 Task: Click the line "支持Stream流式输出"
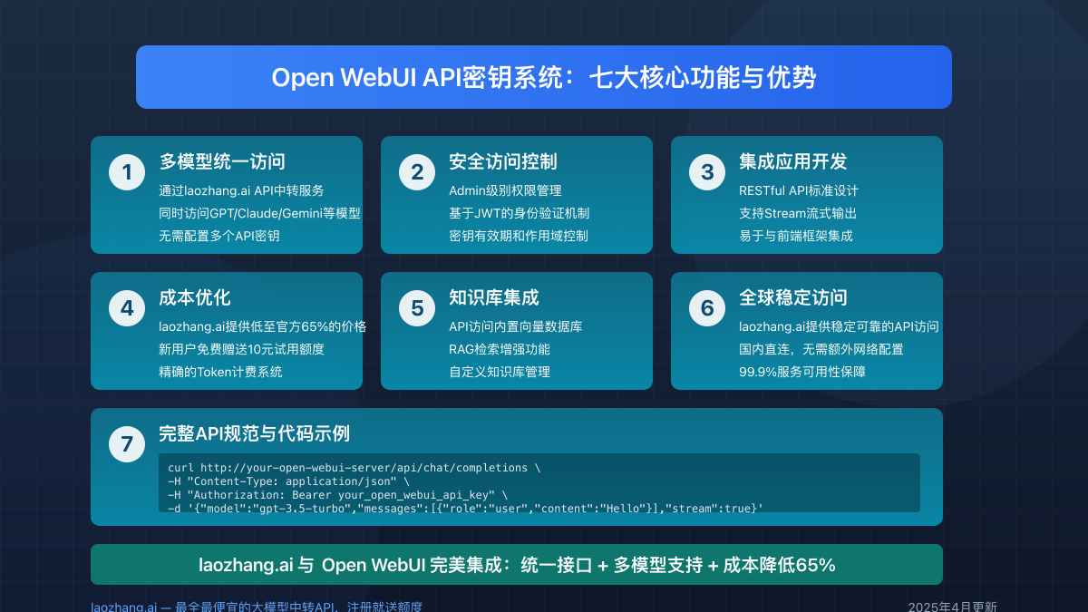point(798,213)
